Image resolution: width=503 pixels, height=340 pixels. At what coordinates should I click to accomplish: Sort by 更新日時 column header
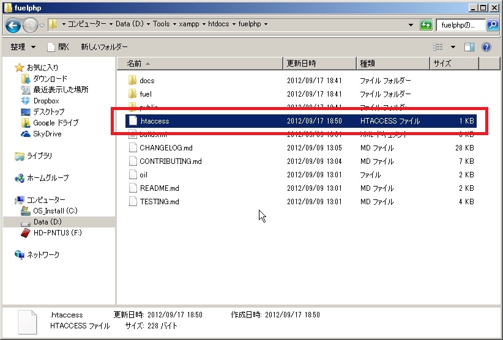(x=319, y=64)
